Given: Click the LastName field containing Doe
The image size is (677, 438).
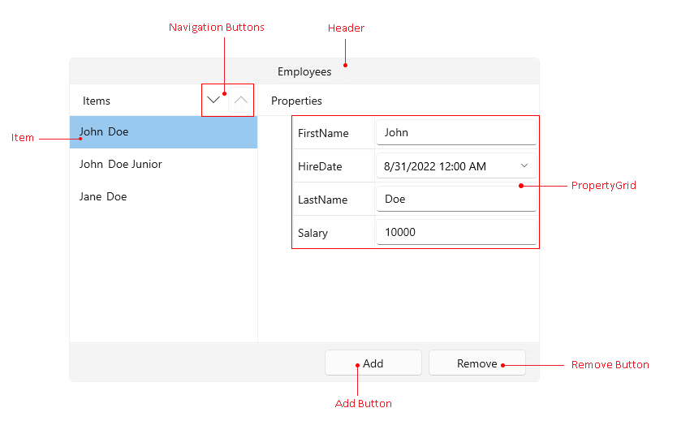Looking at the screenshot, I should point(455,200).
